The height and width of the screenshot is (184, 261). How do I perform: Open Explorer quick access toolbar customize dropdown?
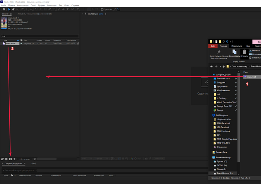click(x=230, y=42)
